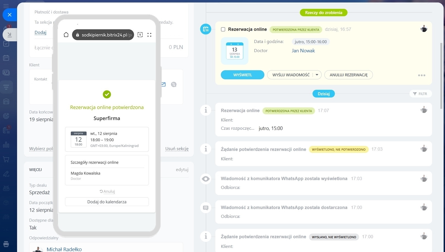Click the info icon beside the 17:03 request

[206, 149]
